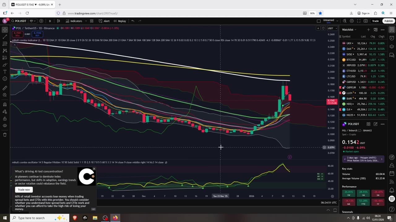The height and width of the screenshot is (222, 396).
Task: Toggle magnet mode for drawings
Action: pos(5,105)
